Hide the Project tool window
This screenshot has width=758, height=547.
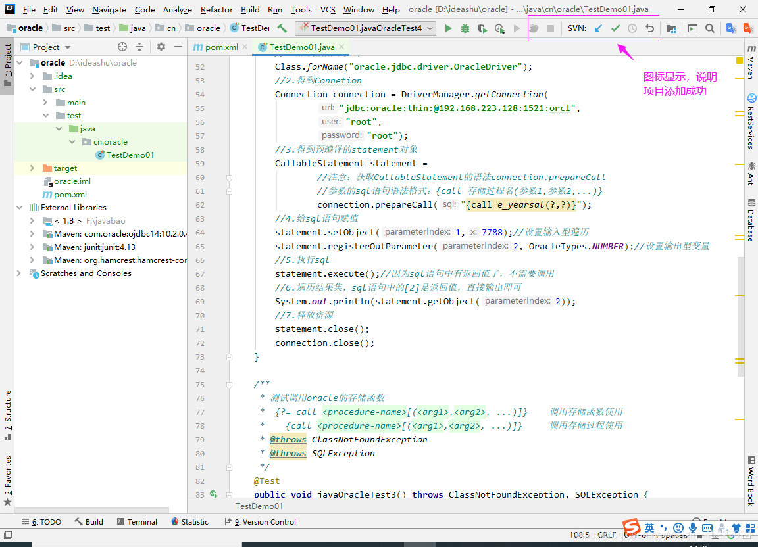(x=178, y=47)
